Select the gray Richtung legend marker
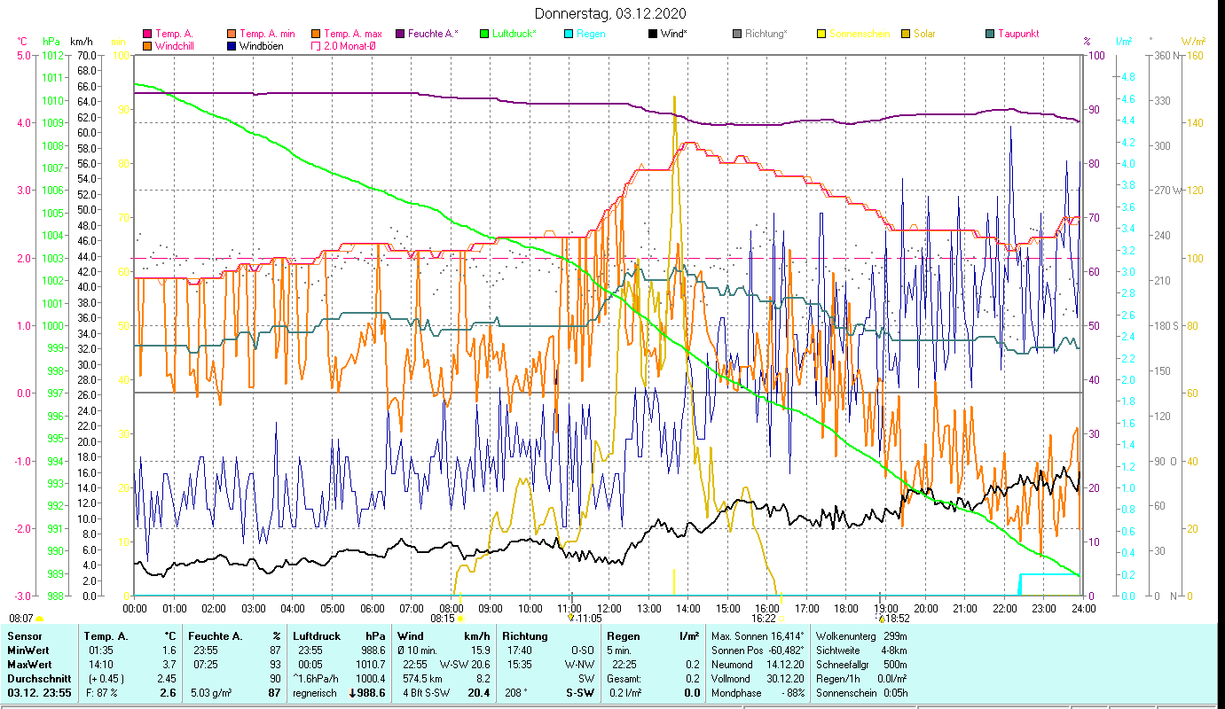The height and width of the screenshot is (709, 1225). pyautogui.click(x=737, y=35)
